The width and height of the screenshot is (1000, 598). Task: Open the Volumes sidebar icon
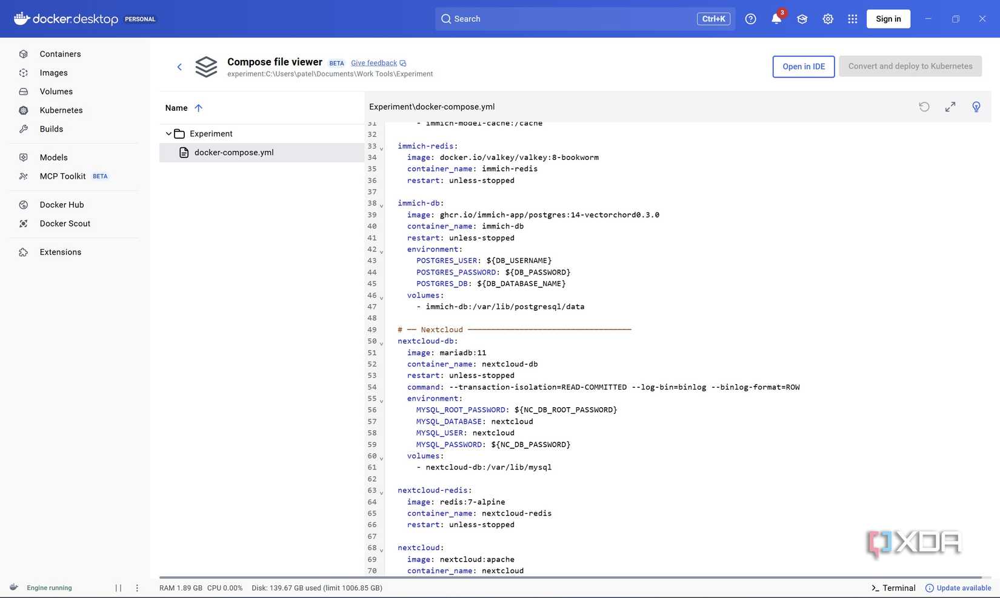click(24, 91)
